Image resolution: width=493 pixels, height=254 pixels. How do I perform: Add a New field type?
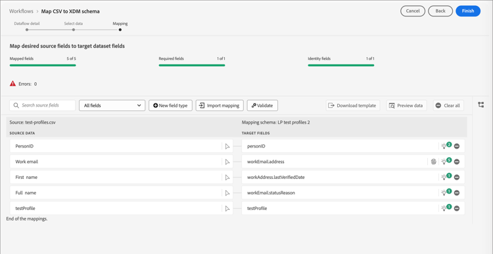[x=170, y=106]
